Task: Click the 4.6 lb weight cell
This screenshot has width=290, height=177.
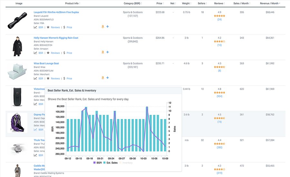Action: pyautogui.click(x=187, y=63)
